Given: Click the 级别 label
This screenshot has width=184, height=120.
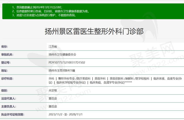Looking at the screenshot, I should coord(5,91).
